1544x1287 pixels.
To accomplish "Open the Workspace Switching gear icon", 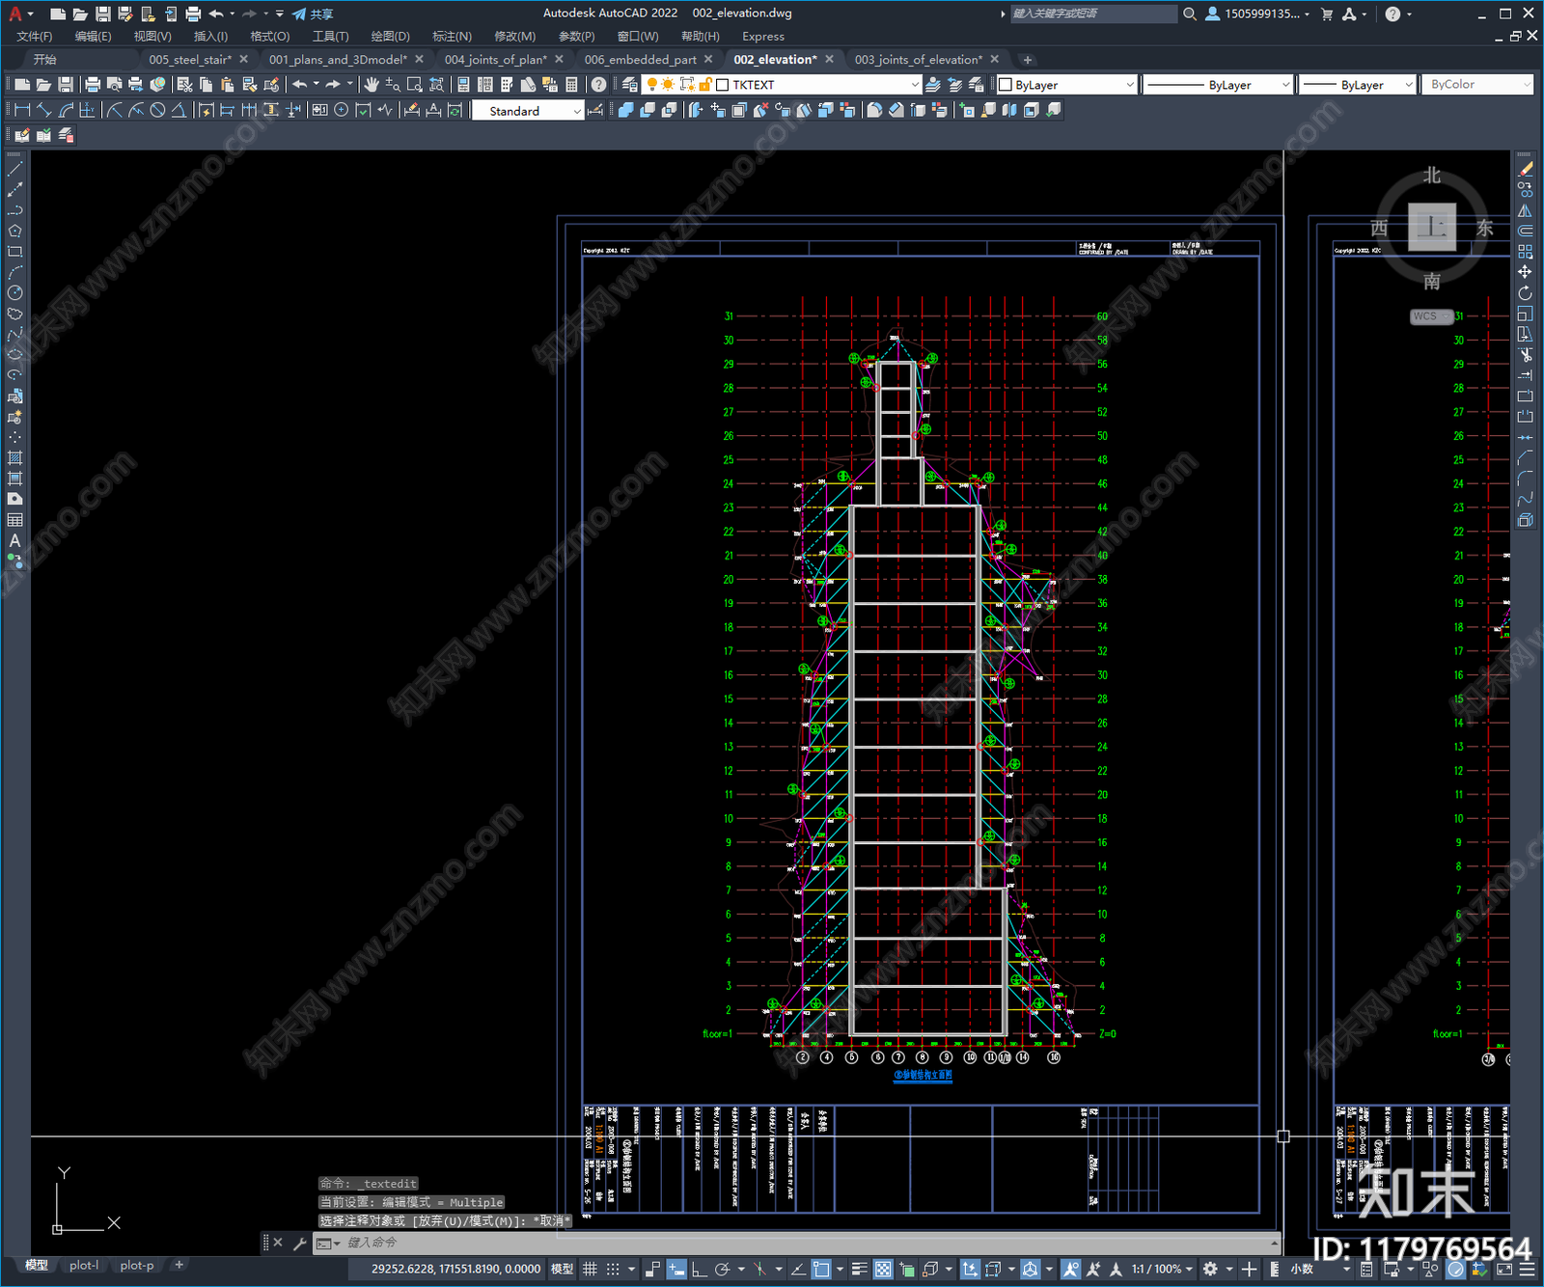I will coord(1210,1269).
